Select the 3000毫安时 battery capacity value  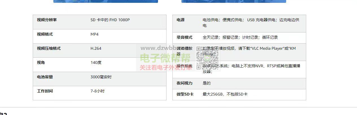pos(101,77)
